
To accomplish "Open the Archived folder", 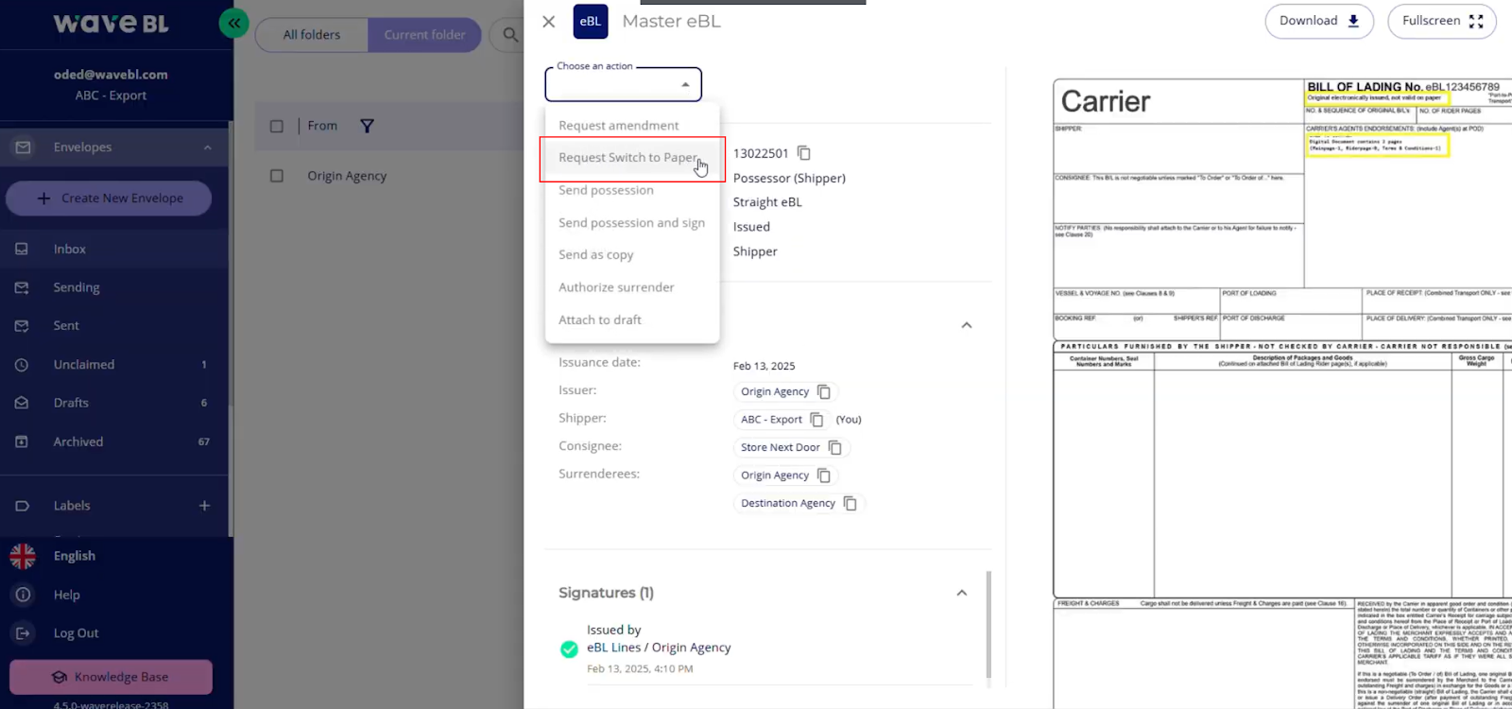I will [x=113, y=441].
